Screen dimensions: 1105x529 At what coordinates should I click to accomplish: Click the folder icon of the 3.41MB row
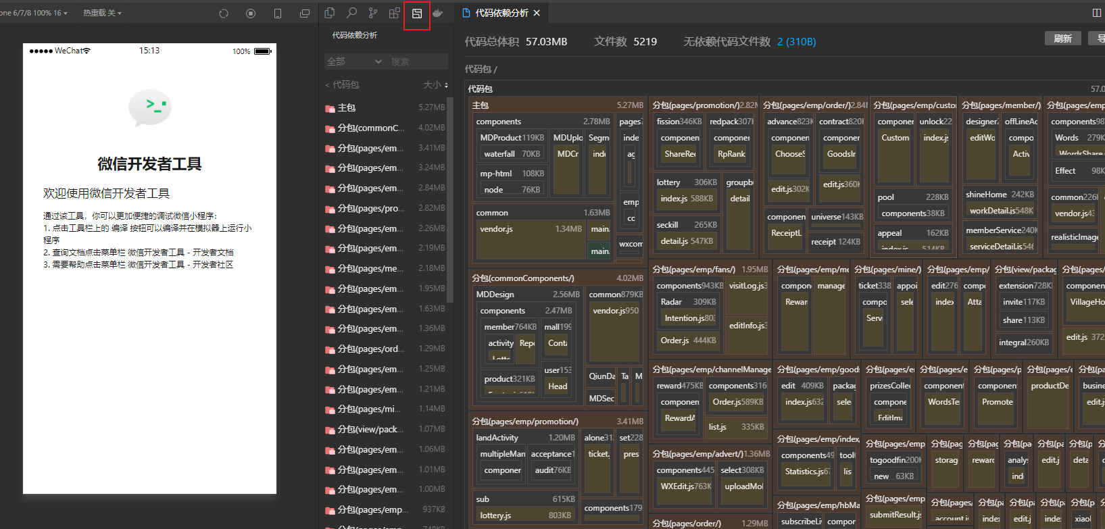click(330, 149)
